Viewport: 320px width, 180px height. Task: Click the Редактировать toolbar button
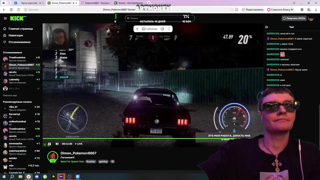[253, 9]
